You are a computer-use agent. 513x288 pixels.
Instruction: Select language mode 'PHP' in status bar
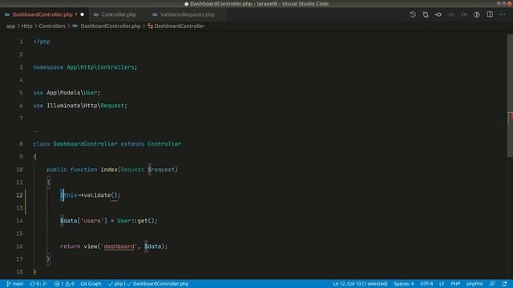click(455, 284)
